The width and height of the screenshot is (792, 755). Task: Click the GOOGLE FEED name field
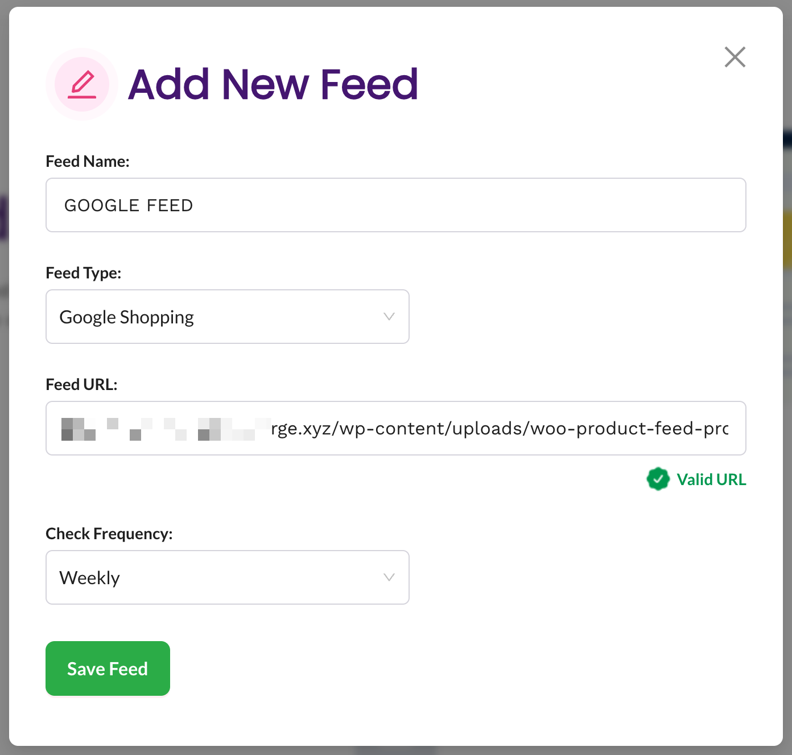coord(395,205)
